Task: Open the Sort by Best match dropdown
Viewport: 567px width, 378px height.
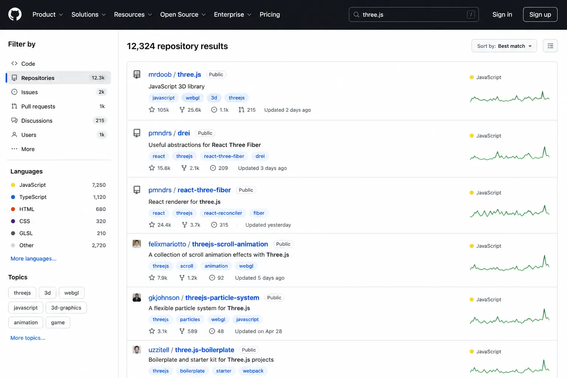Action: coord(504,46)
